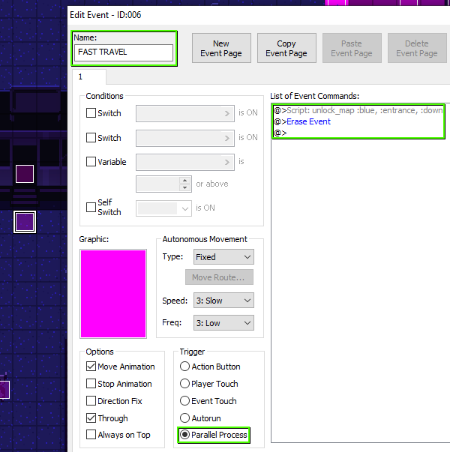This screenshot has height=452, width=450.
Task: Uncheck the Through option
Action: (91, 418)
